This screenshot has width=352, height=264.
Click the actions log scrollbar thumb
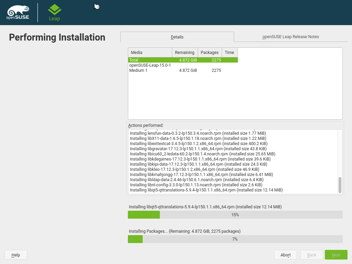340,185
